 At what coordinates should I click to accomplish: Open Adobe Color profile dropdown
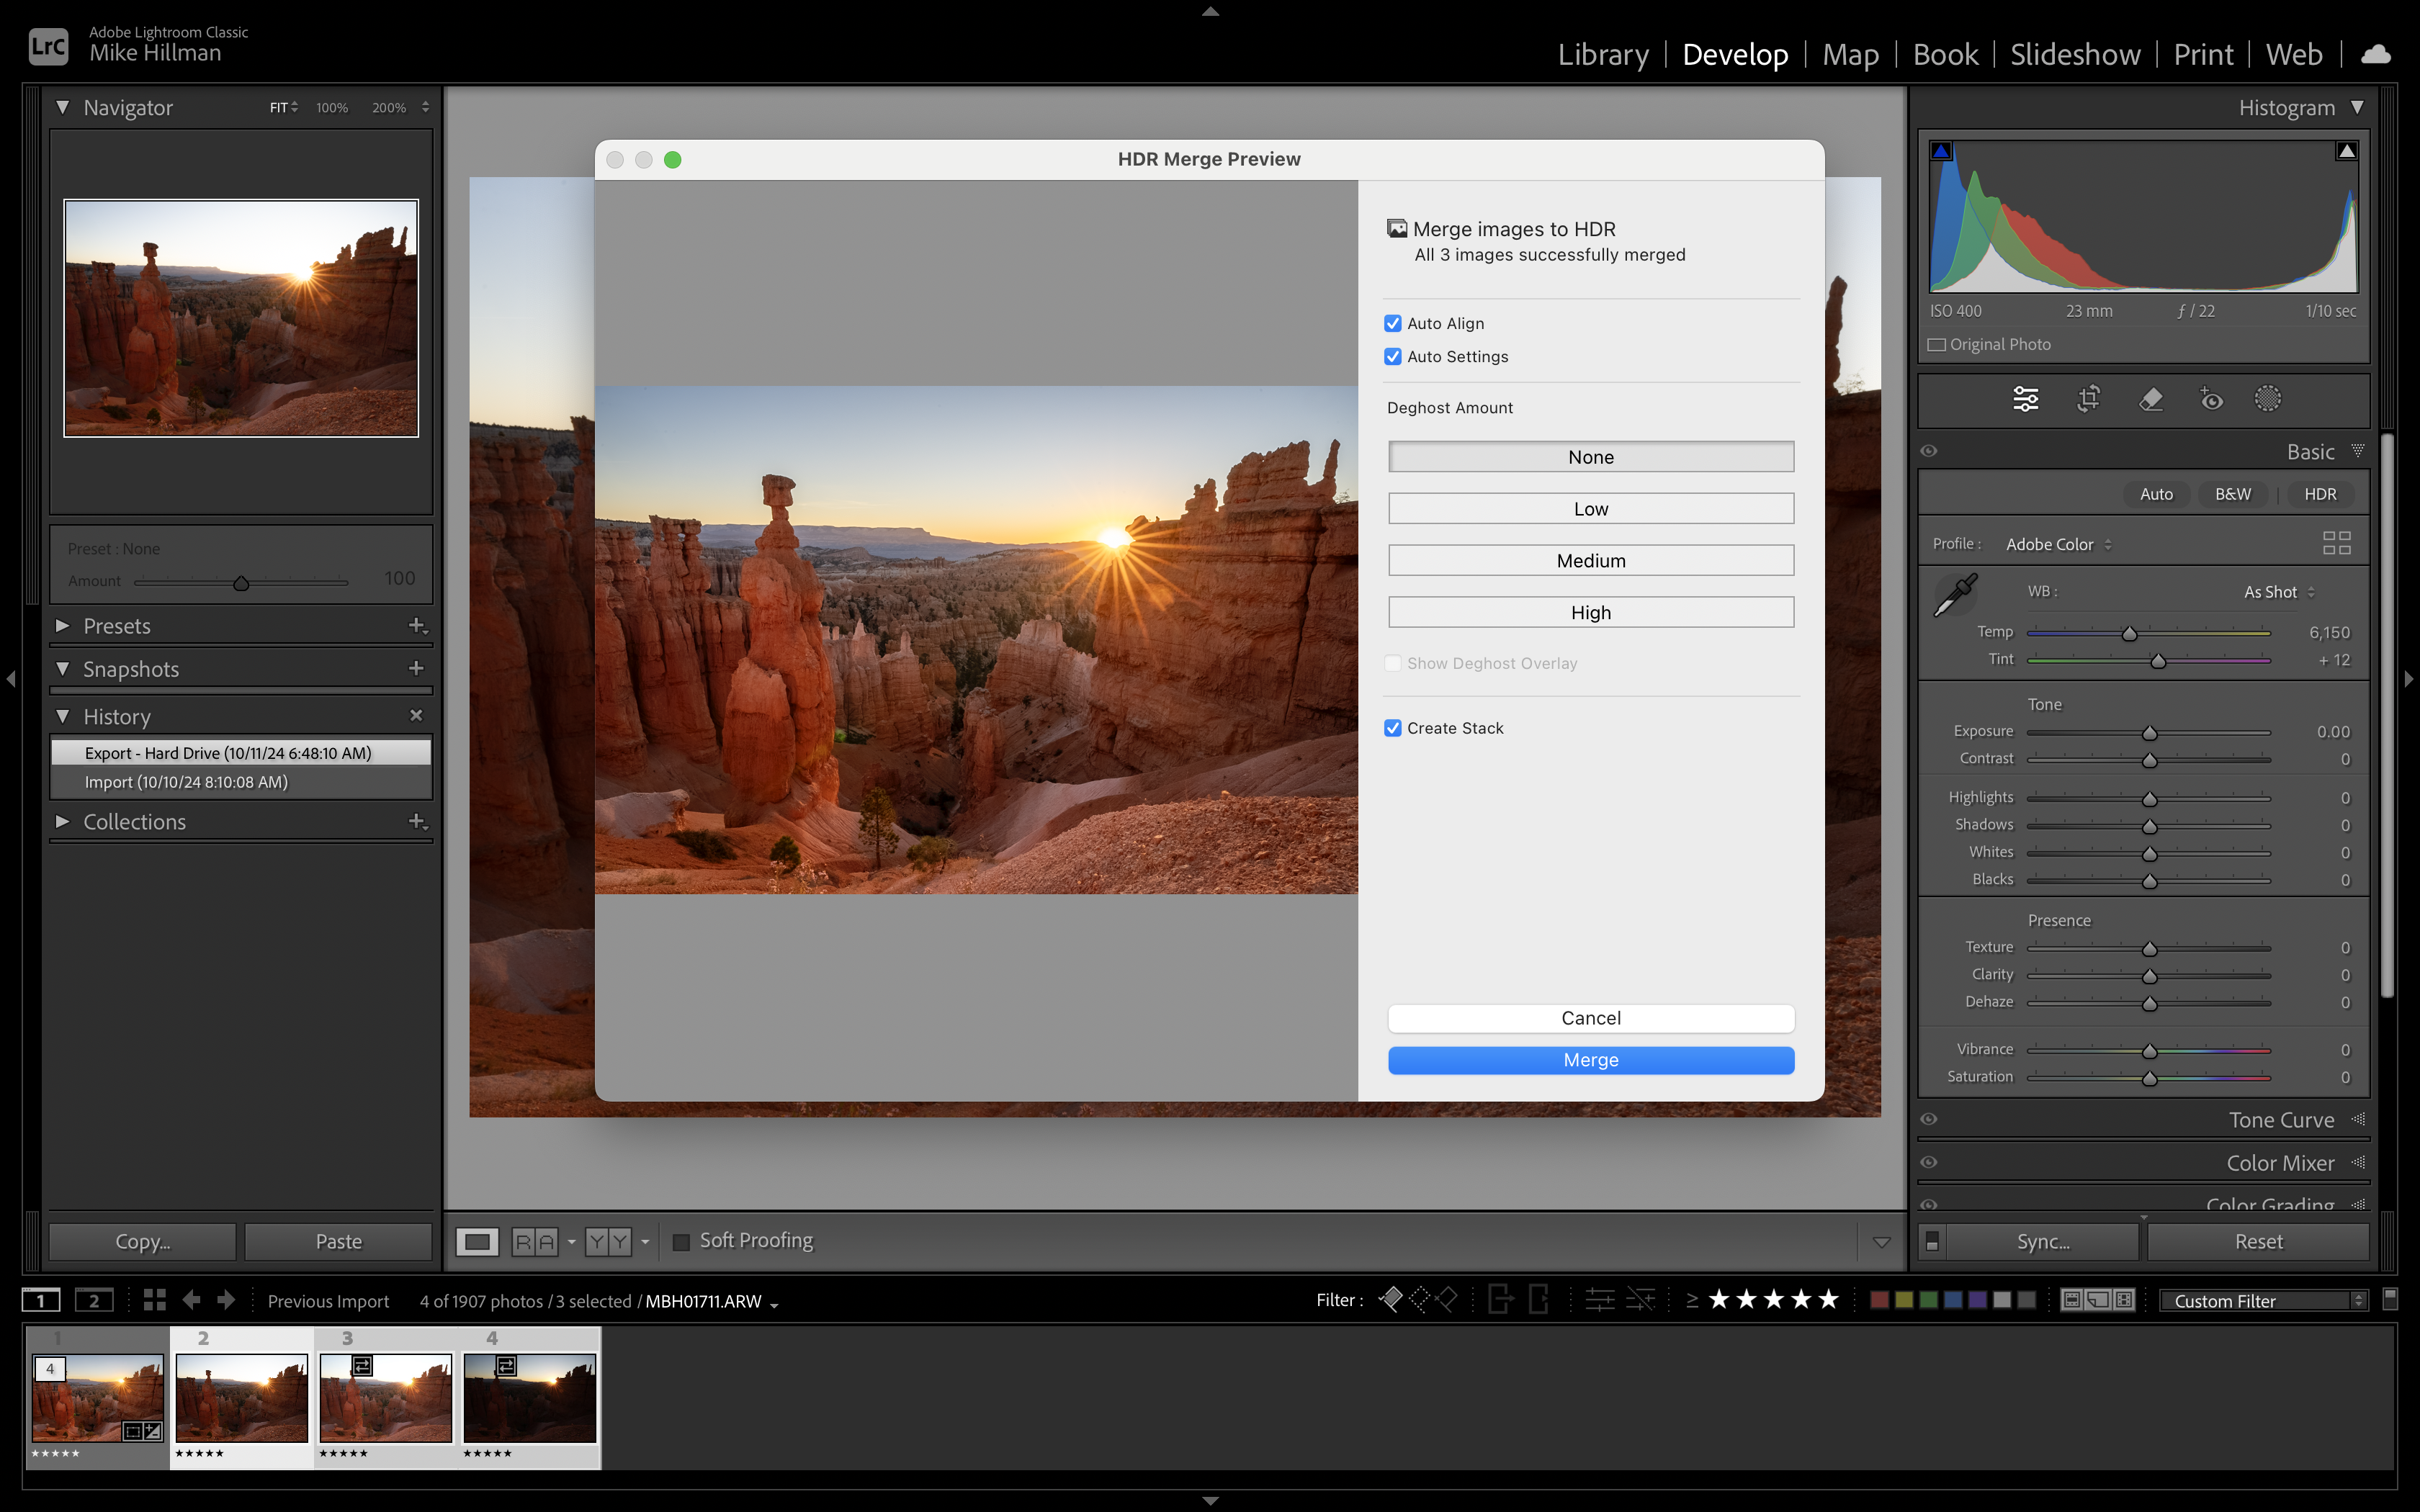(x=2058, y=544)
